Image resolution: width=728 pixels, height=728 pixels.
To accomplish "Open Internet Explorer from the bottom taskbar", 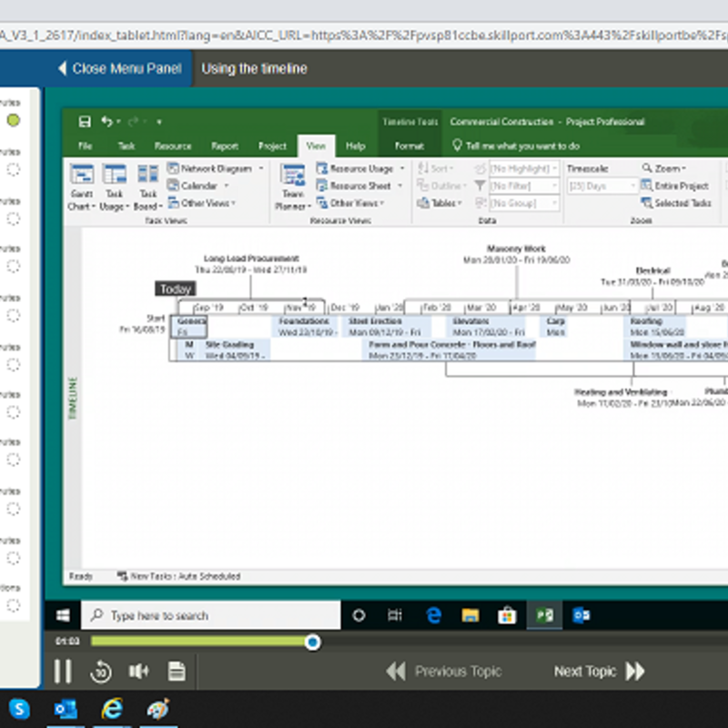I will pos(112,709).
